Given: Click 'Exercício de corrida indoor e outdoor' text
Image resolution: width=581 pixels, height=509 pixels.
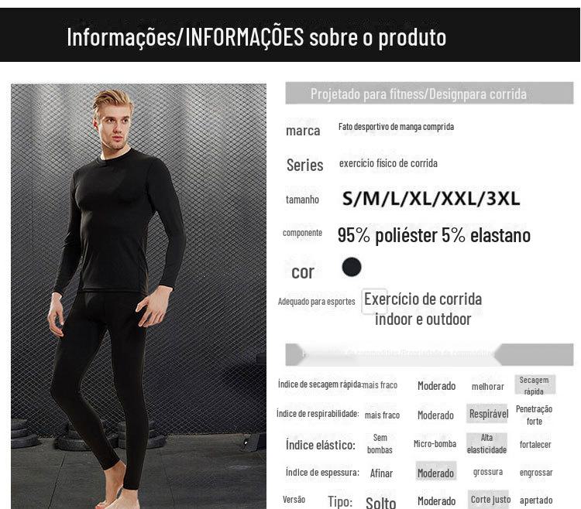Looking at the screenshot, I should pos(423,309).
